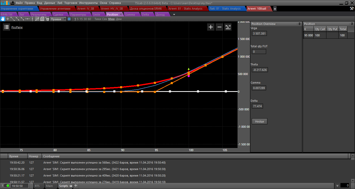355x189 pixels.
Task: Open the Правая axis dropdown
Action: (x=58, y=19)
